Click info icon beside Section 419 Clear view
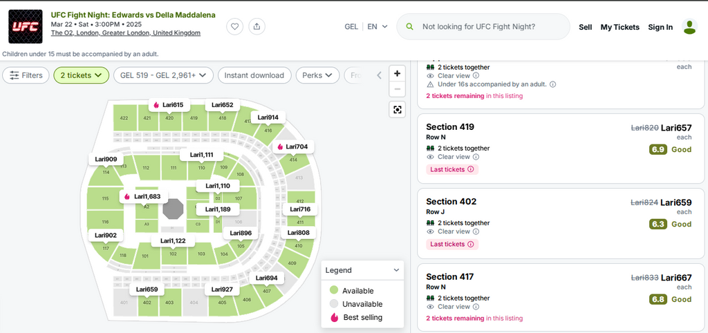Viewport: 708px width, 333px height. click(x=475, y=157)
